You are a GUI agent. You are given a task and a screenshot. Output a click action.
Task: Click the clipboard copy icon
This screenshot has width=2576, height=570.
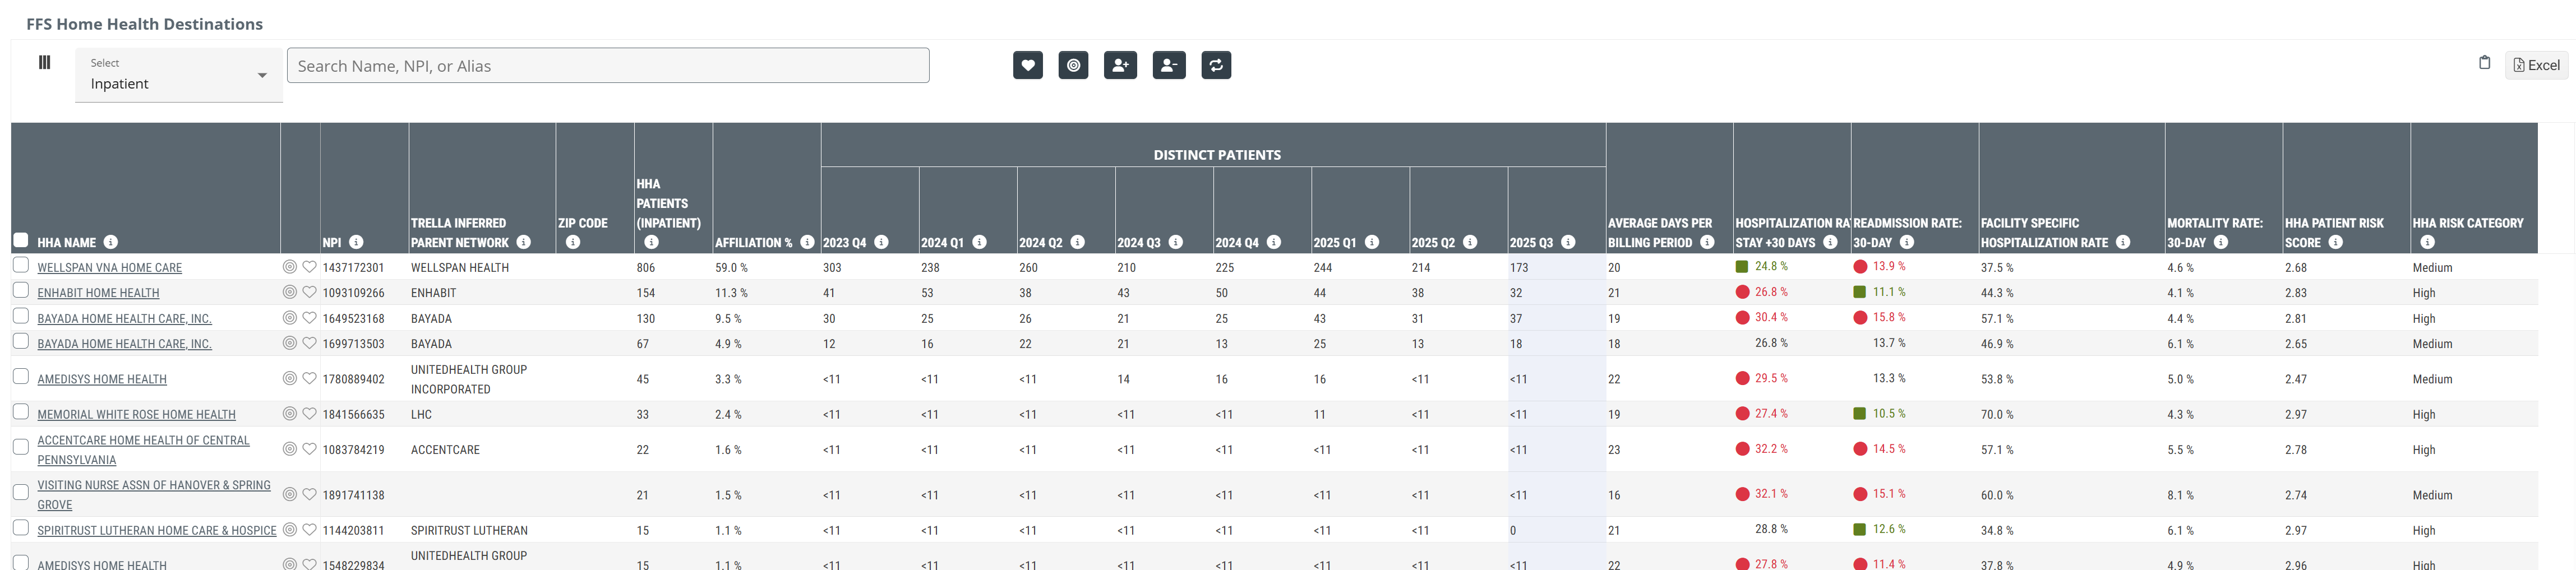click(2484, 63)
